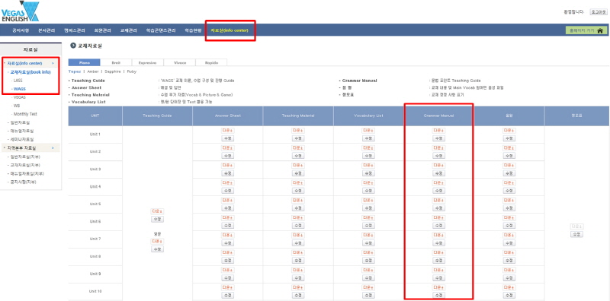The width and height of the screenshot is (610, 301).
Task: Open the 회원관리 menu
Action: [x=102, y=30]
